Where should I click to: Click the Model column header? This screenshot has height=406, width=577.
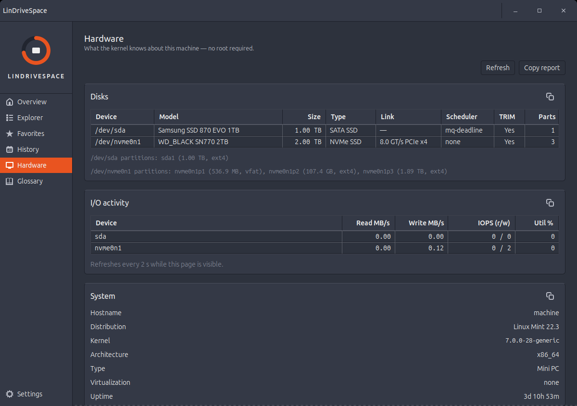[x=218, y=117]
